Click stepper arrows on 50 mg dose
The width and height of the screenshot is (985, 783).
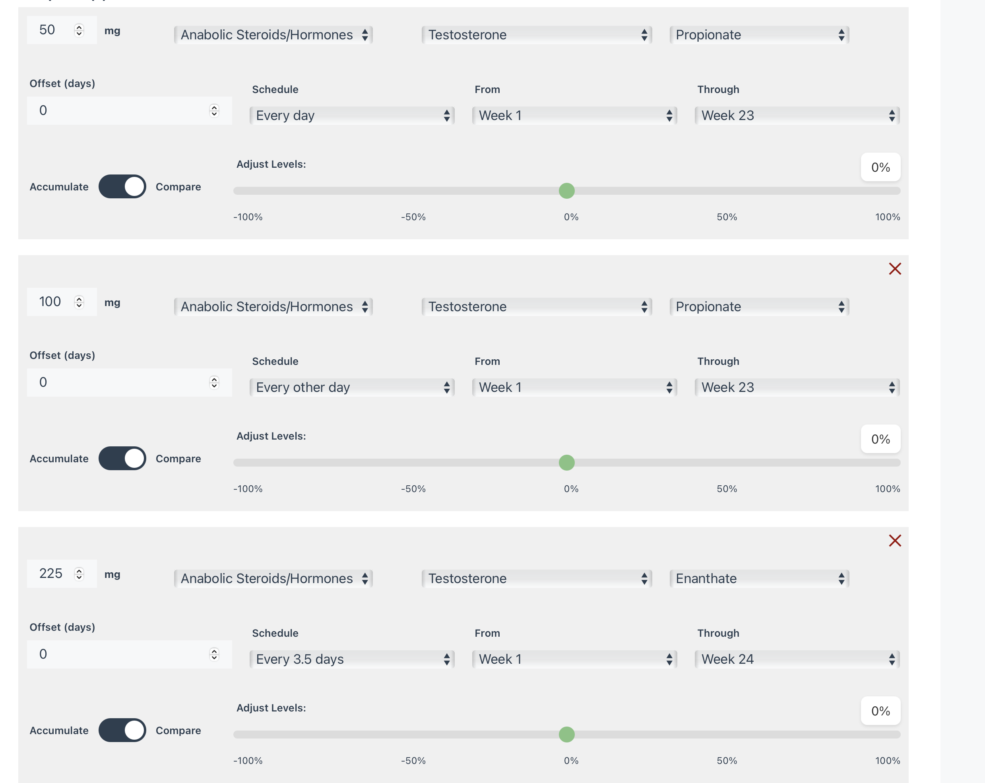pos(79,30)
